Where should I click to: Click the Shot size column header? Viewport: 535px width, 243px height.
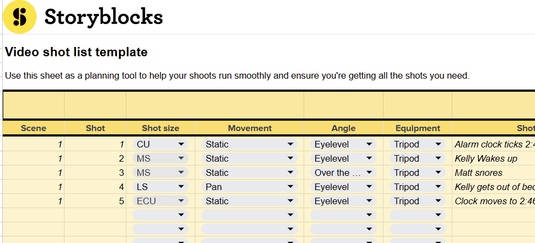pos(160,128)
